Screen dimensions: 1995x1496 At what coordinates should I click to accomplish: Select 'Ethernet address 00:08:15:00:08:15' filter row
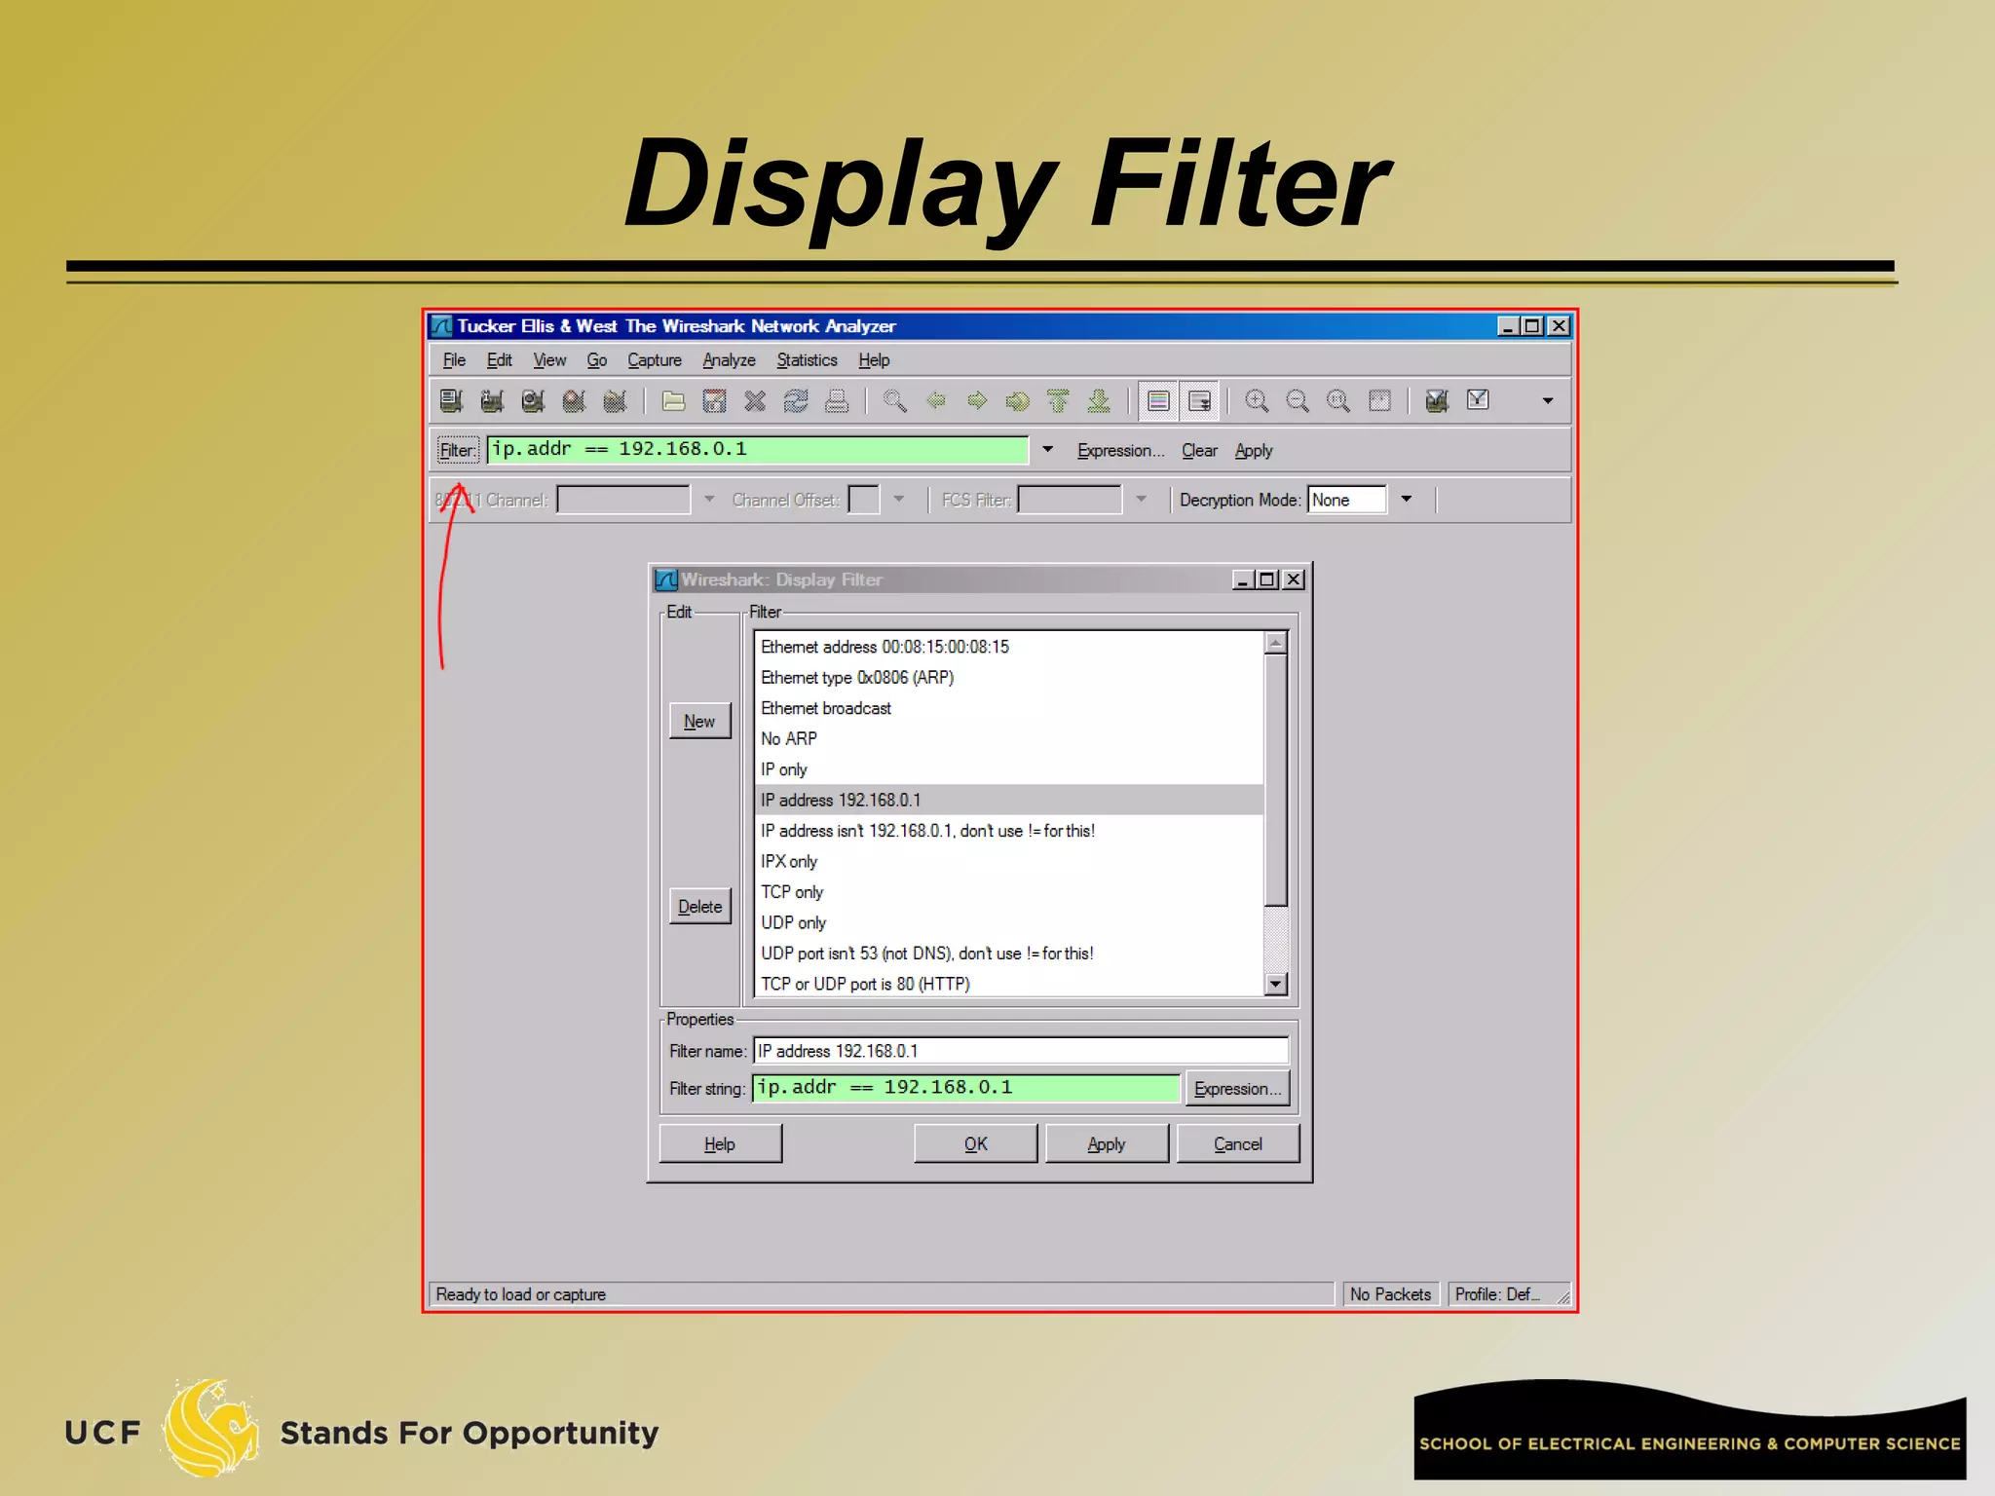pos(1009,647)
